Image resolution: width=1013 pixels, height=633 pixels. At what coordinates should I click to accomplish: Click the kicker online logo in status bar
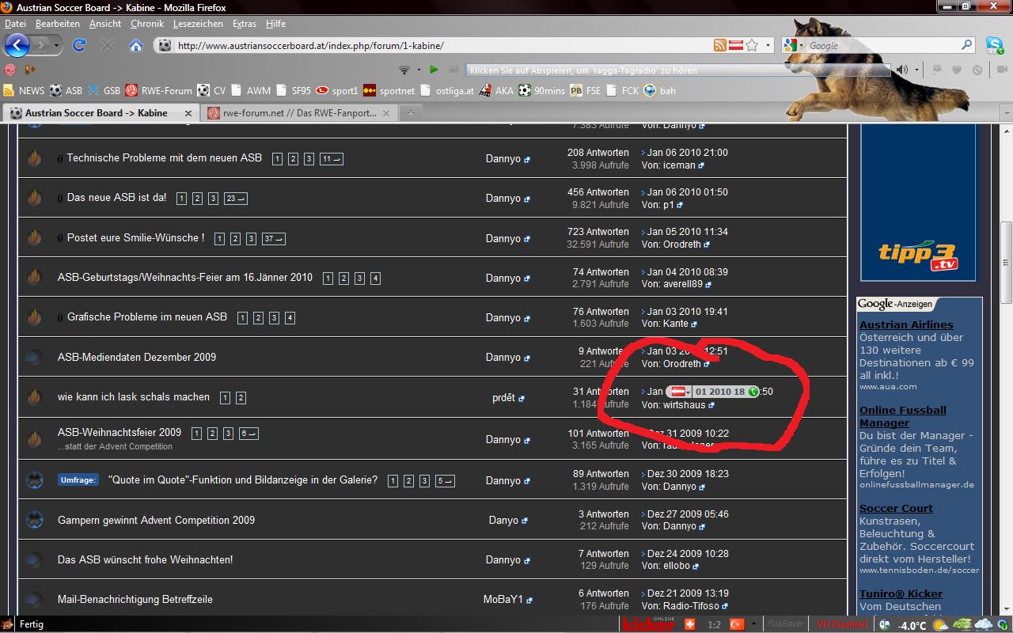pyautogui.click(x=648, y=624)
